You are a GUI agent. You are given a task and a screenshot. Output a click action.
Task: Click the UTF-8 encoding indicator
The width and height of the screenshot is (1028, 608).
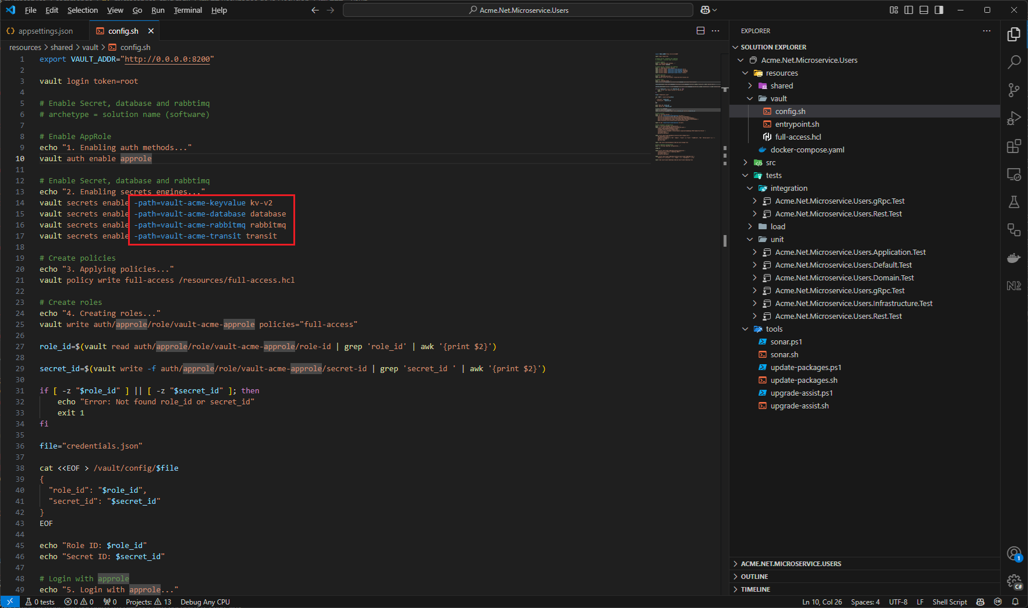[898, 602]
